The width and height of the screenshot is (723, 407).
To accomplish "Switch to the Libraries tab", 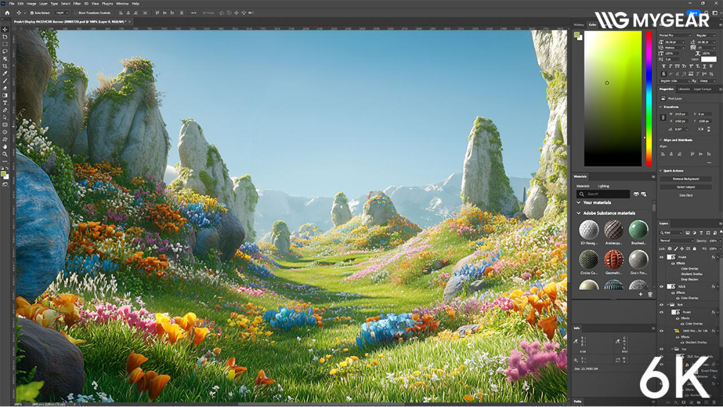I will 684,89.
